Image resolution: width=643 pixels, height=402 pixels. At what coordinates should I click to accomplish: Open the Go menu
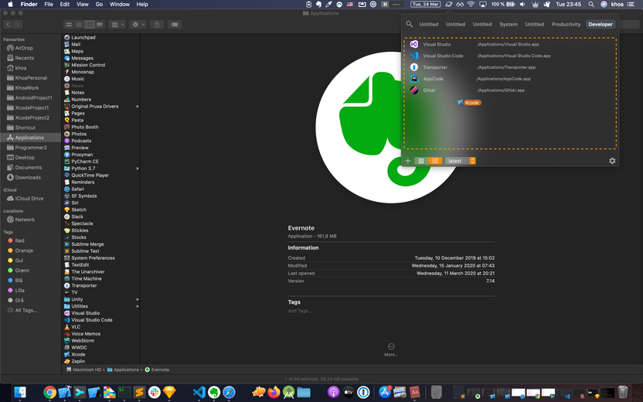coord(99,4)
